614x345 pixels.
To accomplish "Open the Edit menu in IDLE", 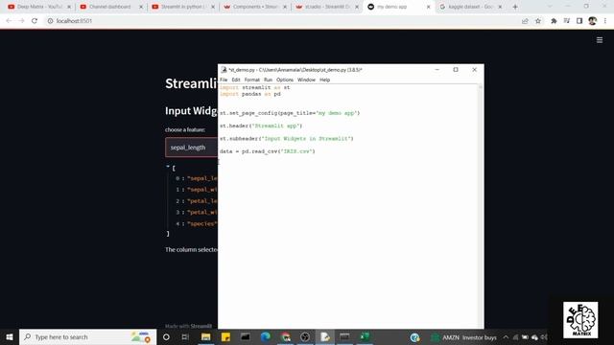I will [236, 80].
